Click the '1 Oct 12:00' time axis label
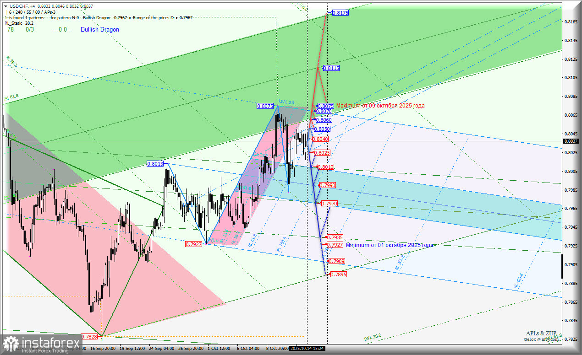 pos(219,348)
